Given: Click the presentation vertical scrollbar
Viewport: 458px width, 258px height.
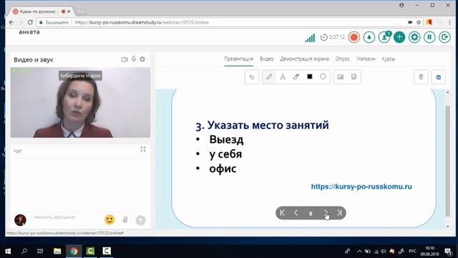Looking at the screenshot, I should pyautogui.click(x=447, y=161).
